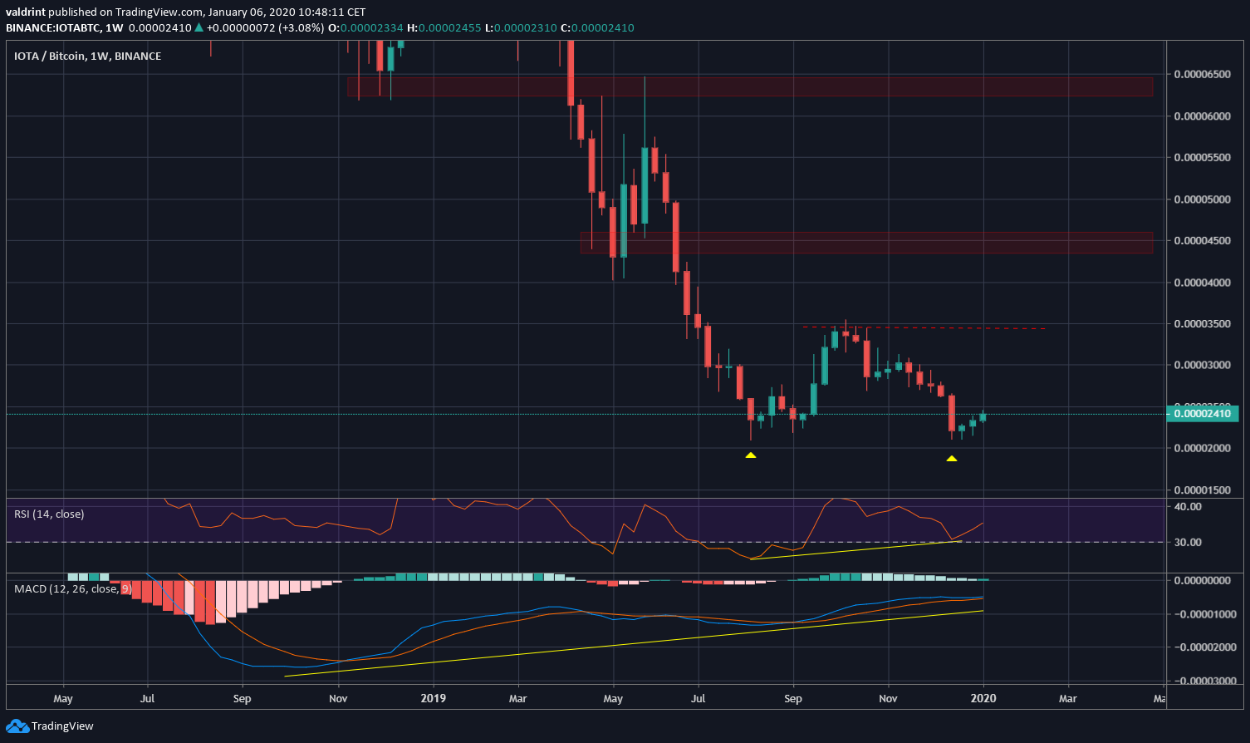Select the right yellow triangle marker

pyautogui.click(x=953, y=457)
